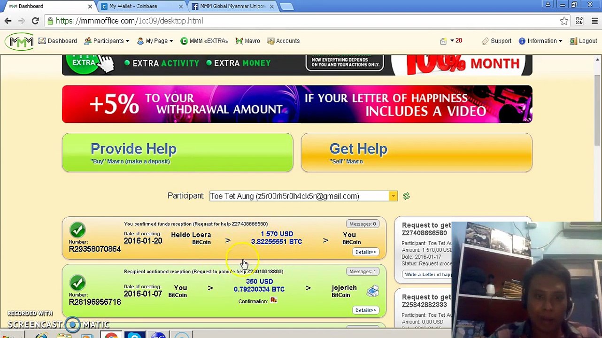Screen dimensions: 602x338
Task: Click the scrollbar up arrow
Action: pyautogui.click(x=597, y=60)
